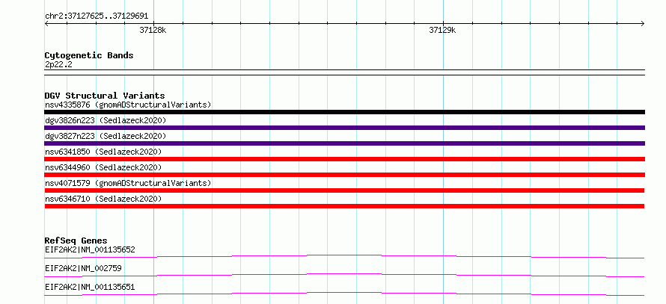This screenshot has width=666, height=304.
Task: Click the left arrowhead of the ruler
Action: tap(46, 23)
